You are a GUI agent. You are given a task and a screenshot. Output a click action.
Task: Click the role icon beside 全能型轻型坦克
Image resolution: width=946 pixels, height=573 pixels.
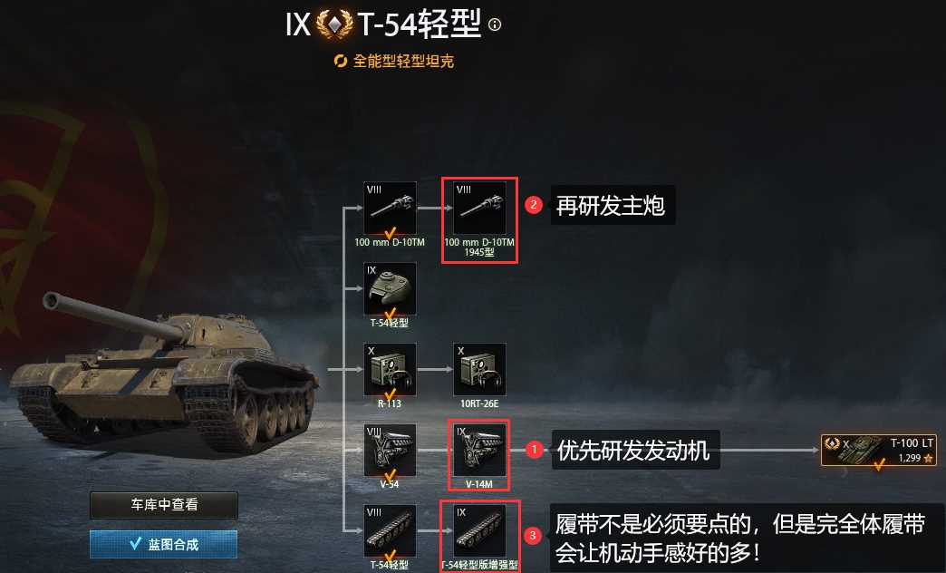[x=341, y=61]
